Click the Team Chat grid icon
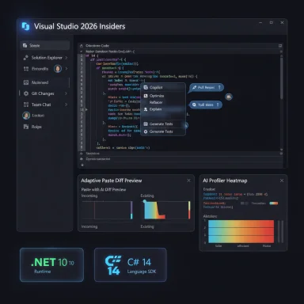 click(x=26, y=104)
